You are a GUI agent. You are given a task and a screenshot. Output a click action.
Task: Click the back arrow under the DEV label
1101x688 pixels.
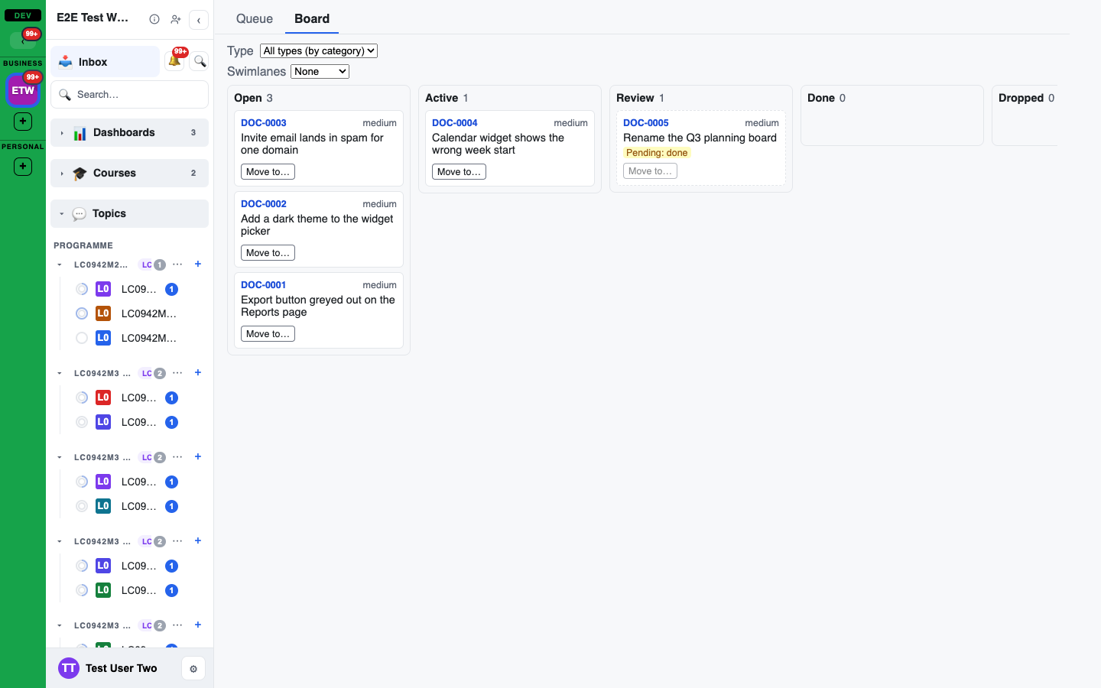click(x=22, y=40)
